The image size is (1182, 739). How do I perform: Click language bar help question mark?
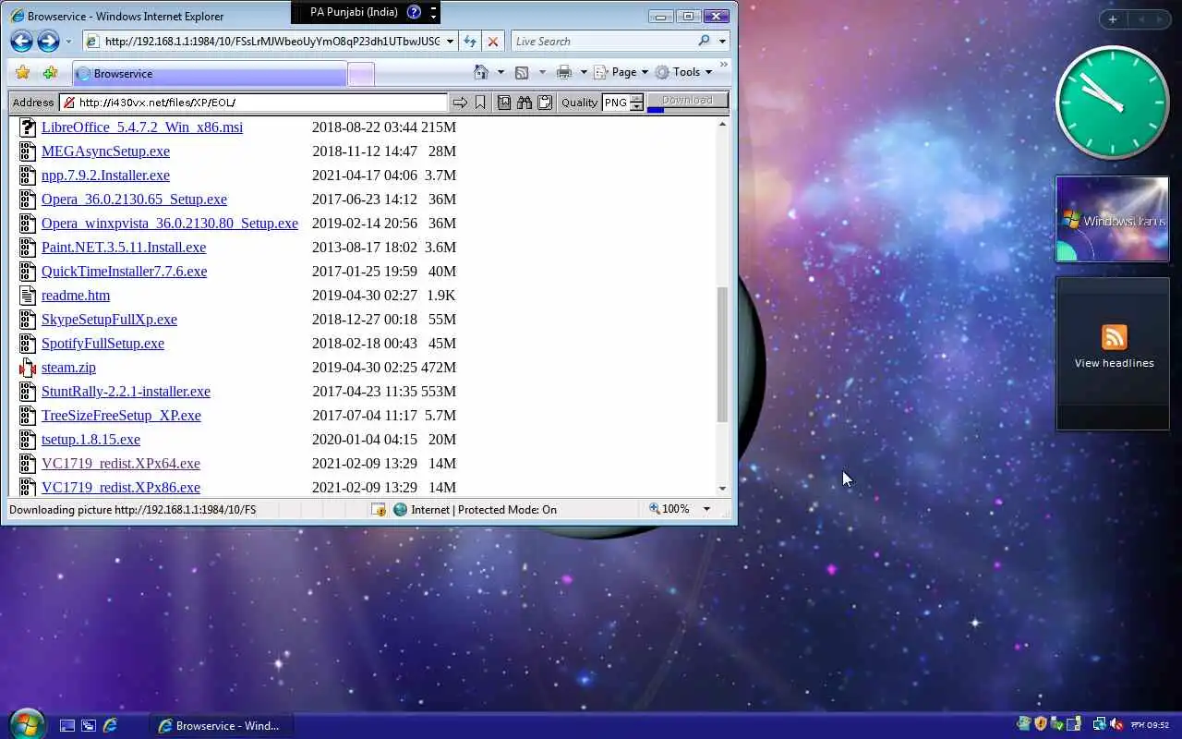[x=414, y=12]
